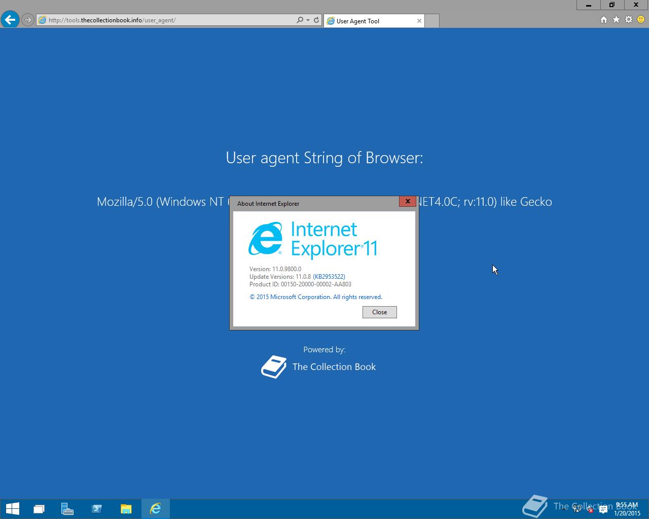The height and width of the screenshot is (519, 649).
Task: Click the Internet Explorer 11 logo
Action: click(x=313, y=240)
